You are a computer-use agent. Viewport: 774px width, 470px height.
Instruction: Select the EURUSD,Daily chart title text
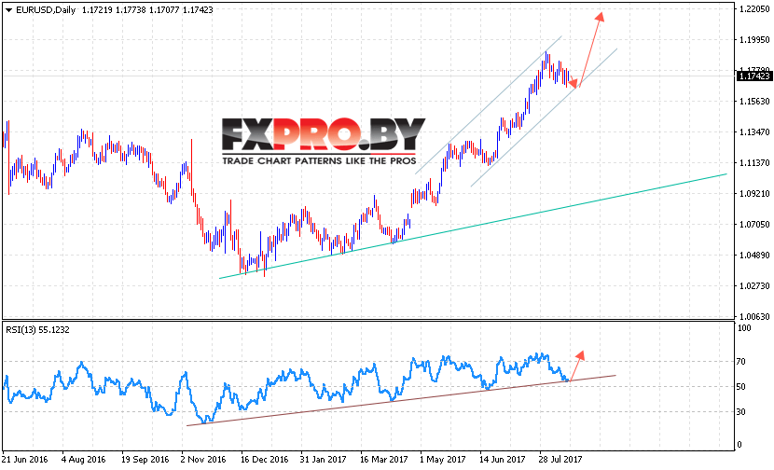46,10
